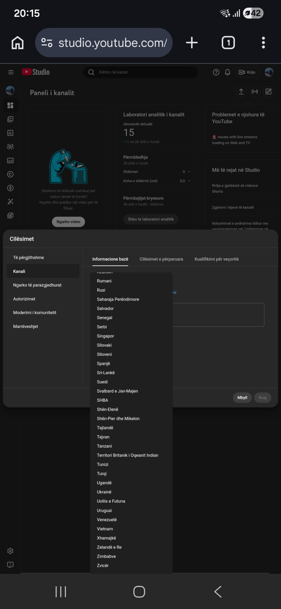Open the help question mark icon

(216, 72)
